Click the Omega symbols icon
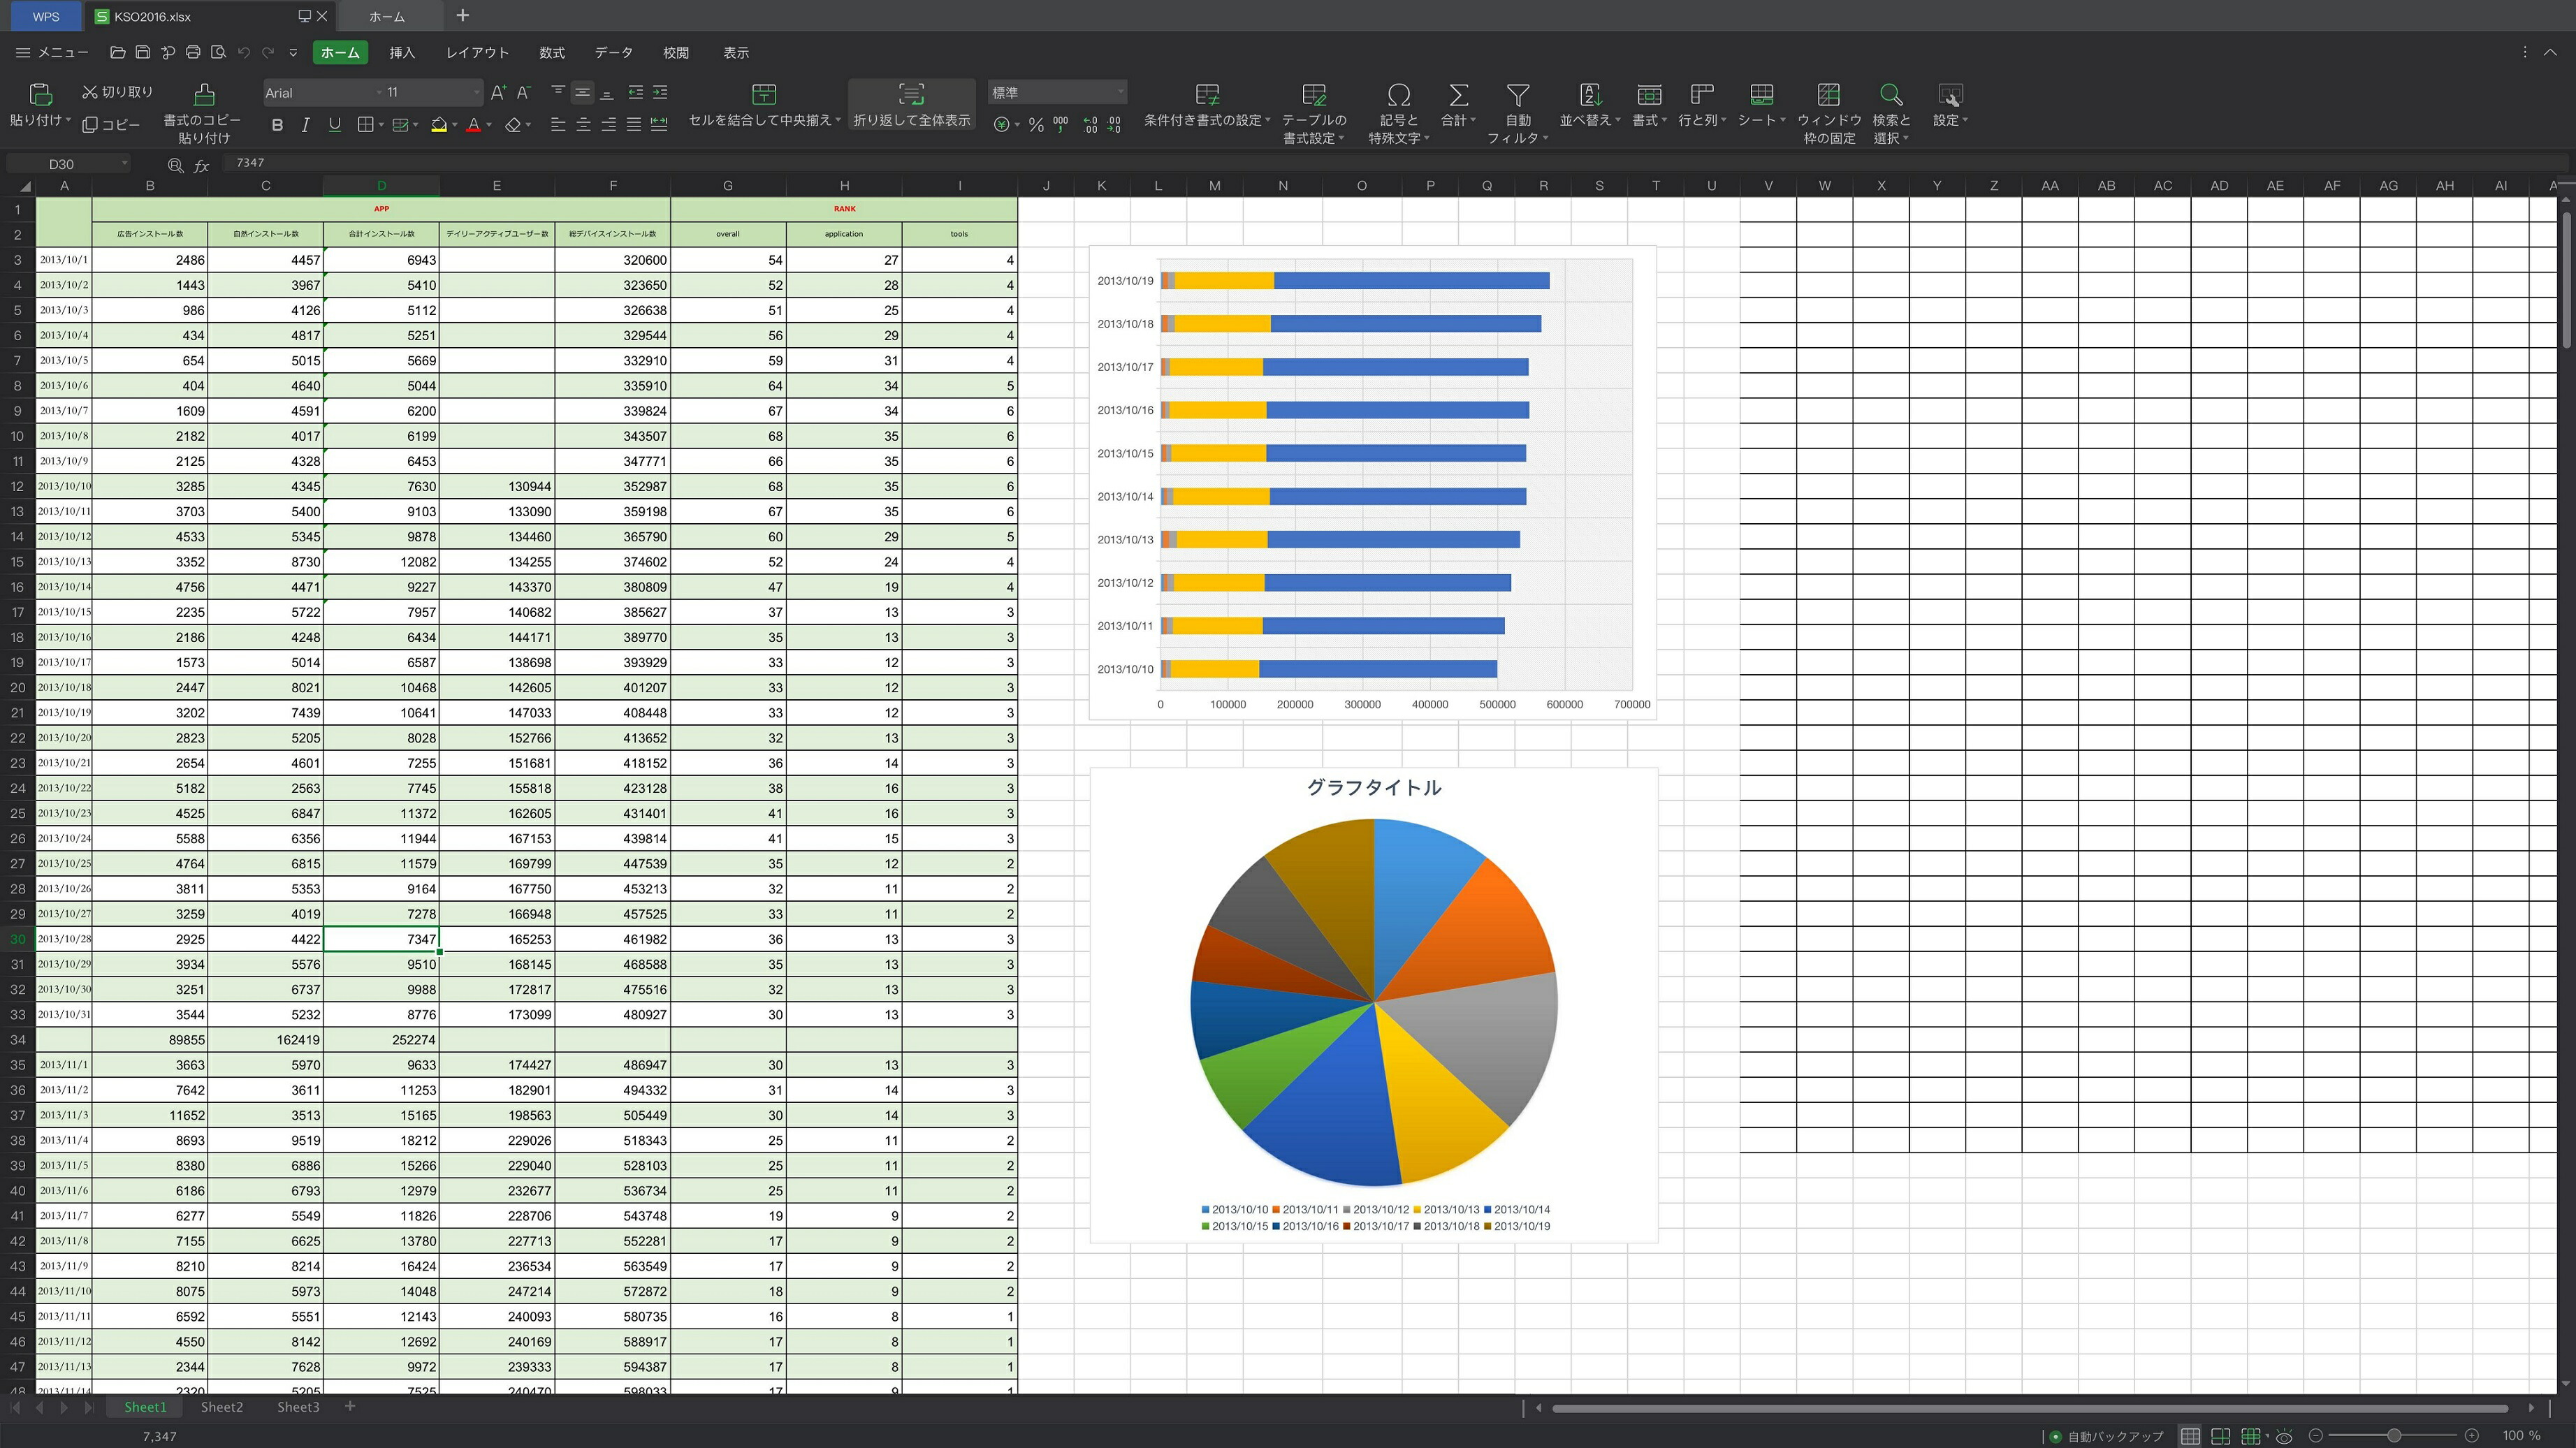The image size is (2576, 1448). click(1398, 95)
